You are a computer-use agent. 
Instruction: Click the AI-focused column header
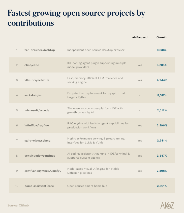140,37
